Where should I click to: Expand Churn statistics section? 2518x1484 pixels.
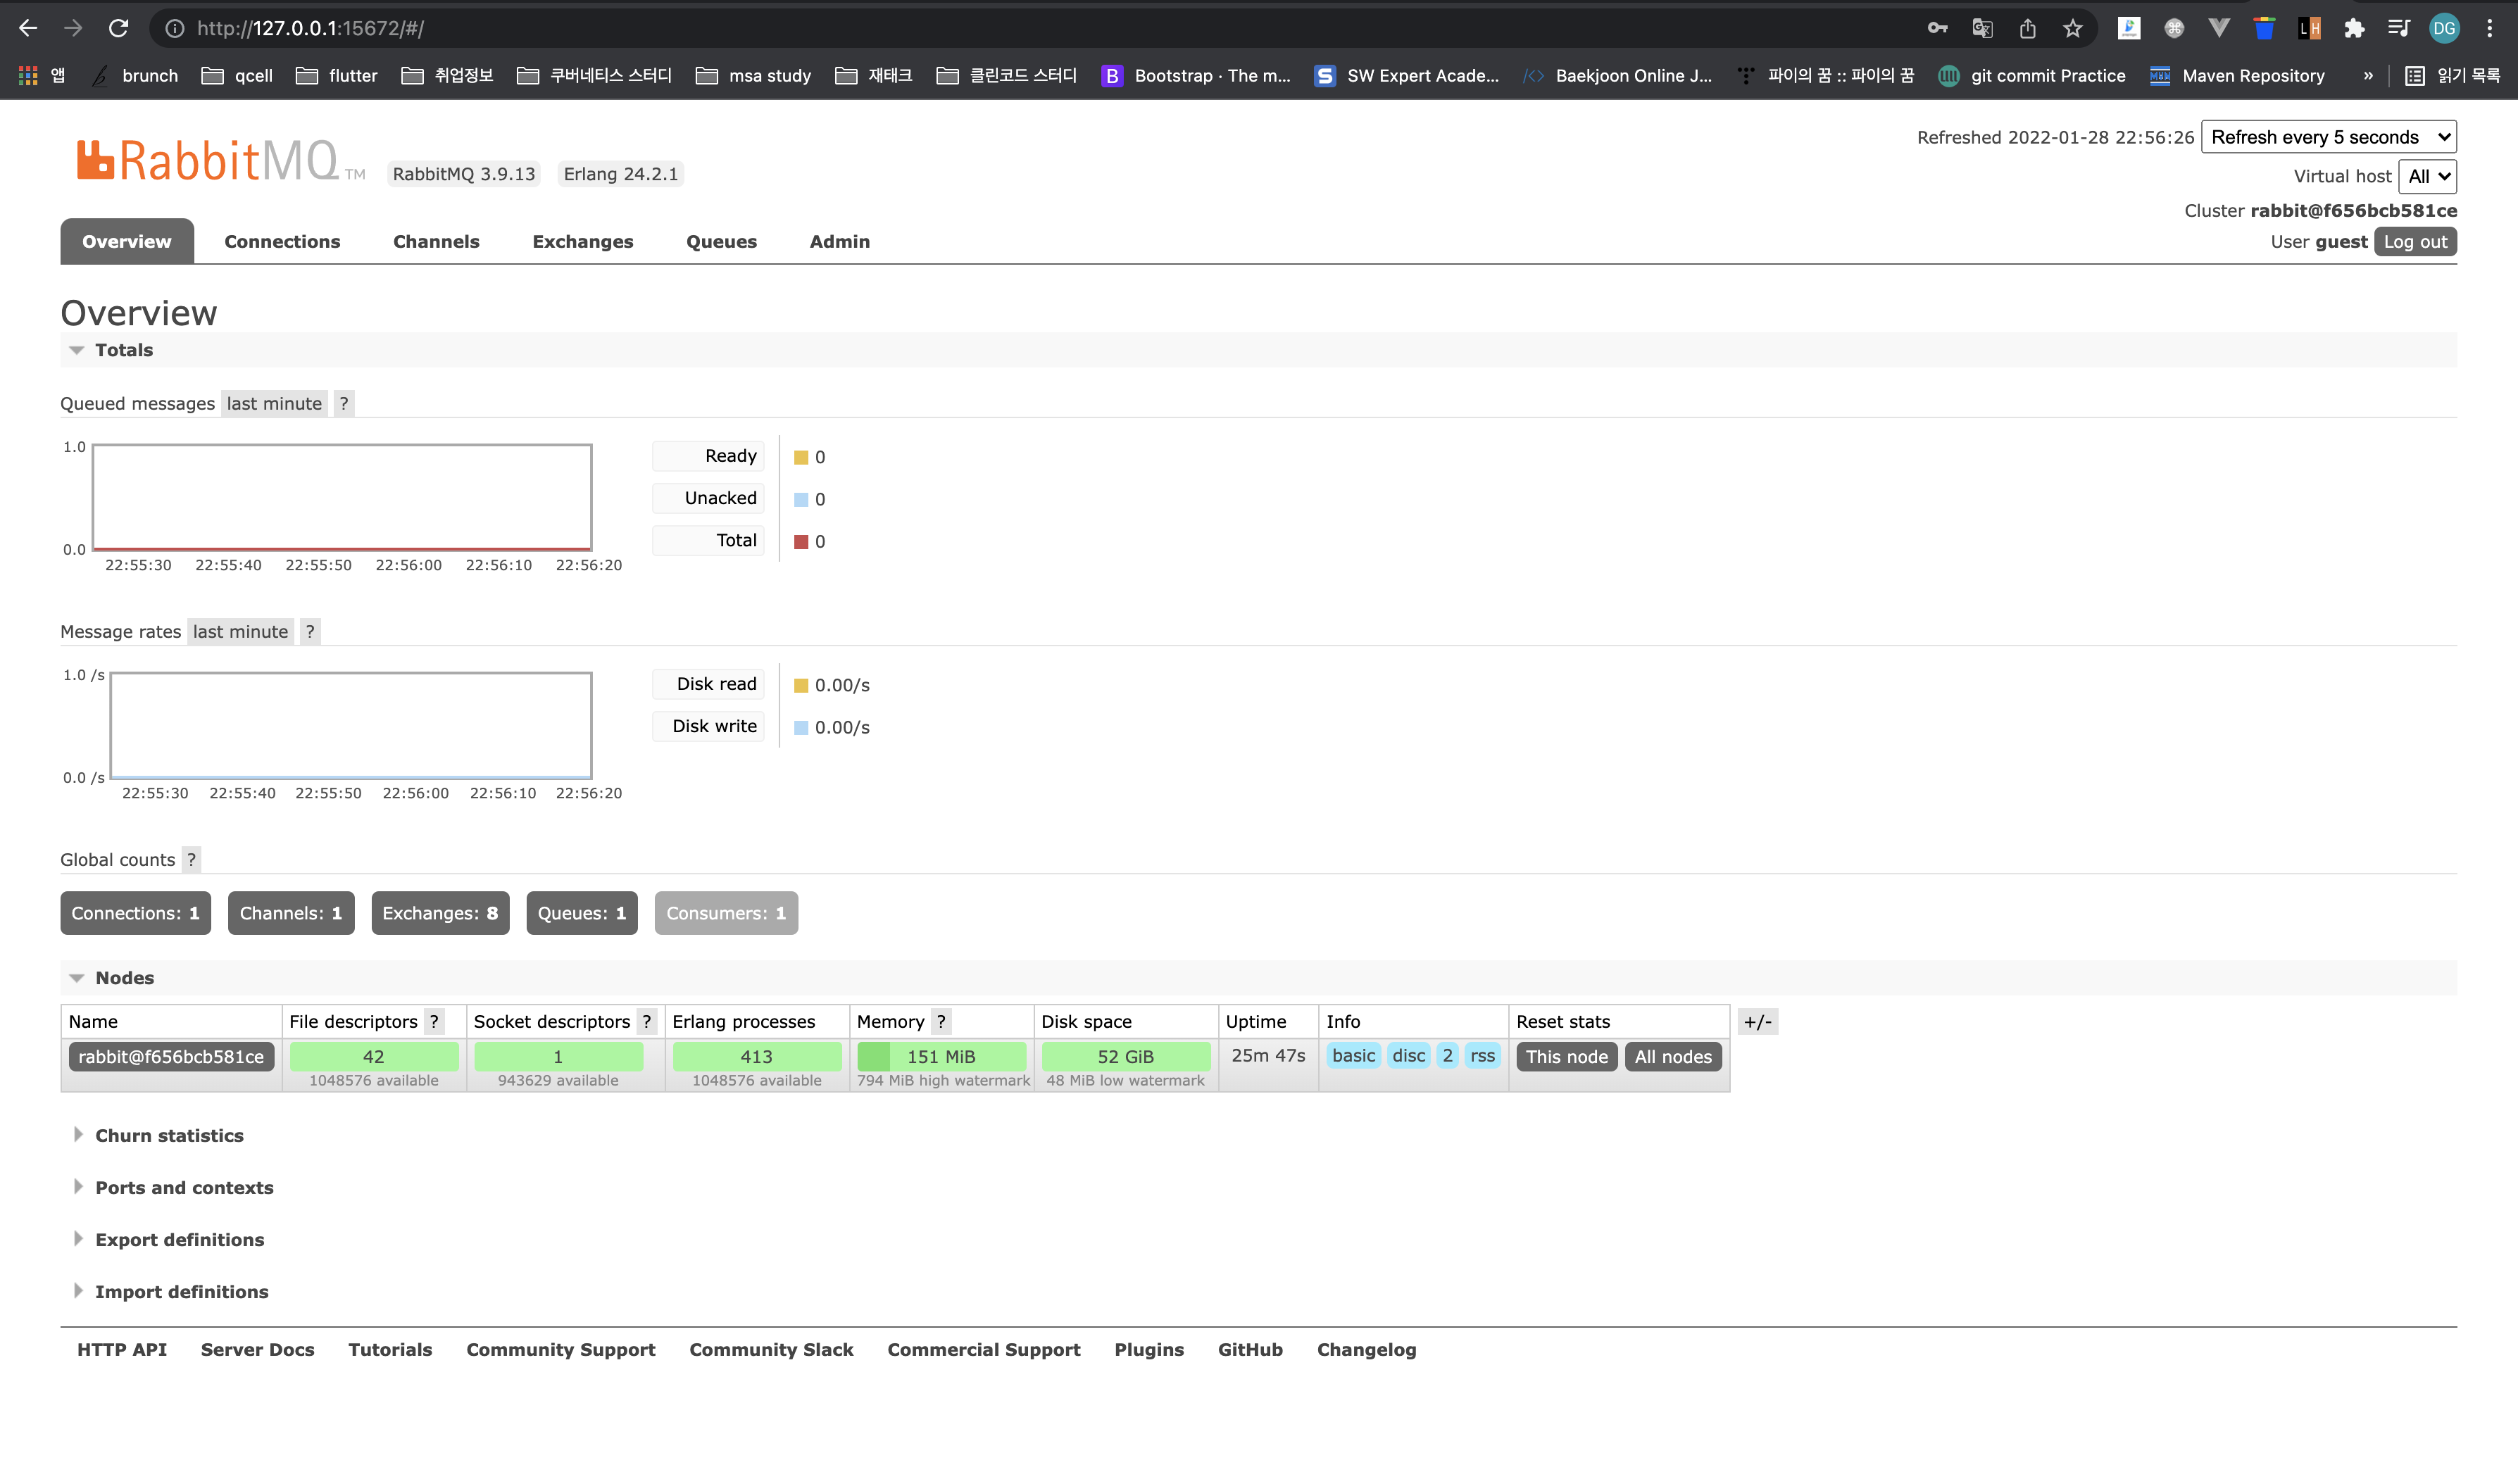[x=168, y=1136]
